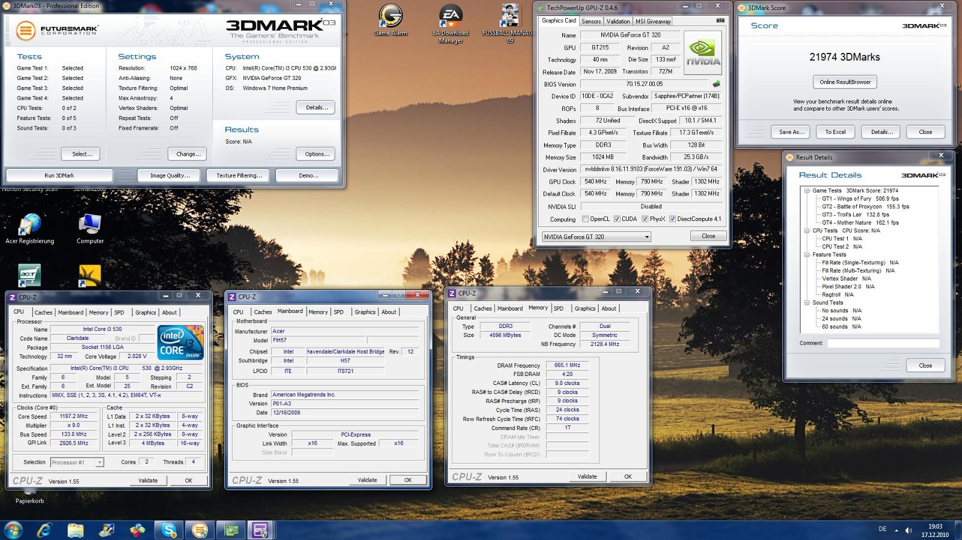Open Windows Explorer folder on taskbar
Screen dimensions: 962x540
click(x=76, y=530)
